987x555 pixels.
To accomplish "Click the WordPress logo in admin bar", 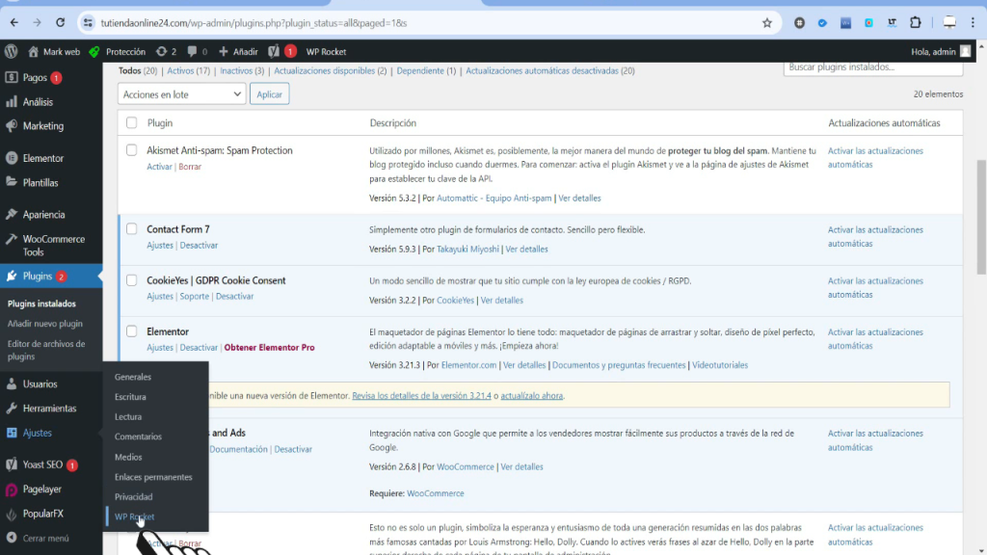I will pos(11,51).
